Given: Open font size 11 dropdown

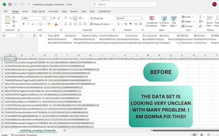Looking at the screenshot, I should [50, 18].
